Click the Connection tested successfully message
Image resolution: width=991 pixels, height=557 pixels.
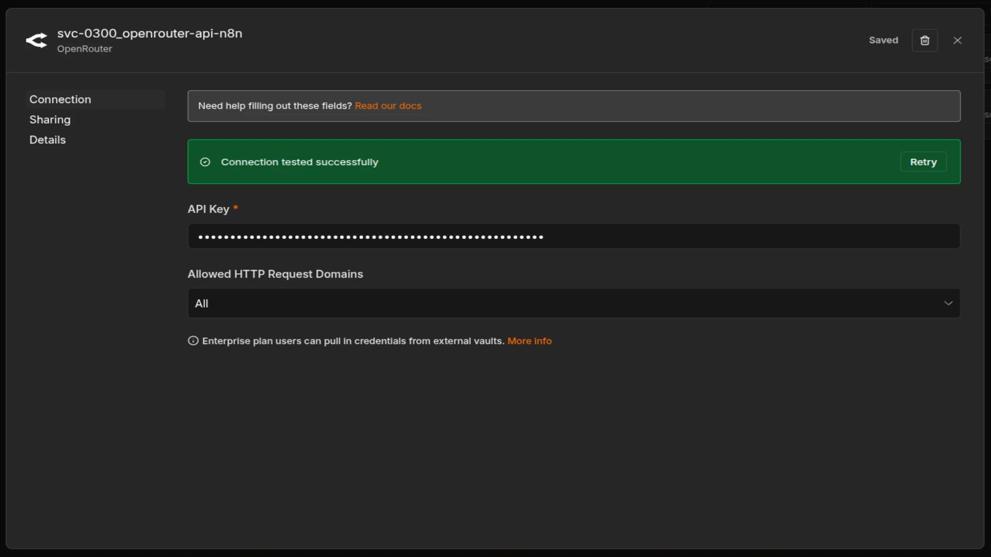click(299, 162)
